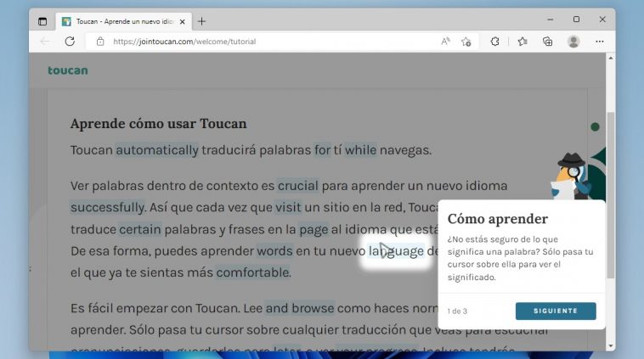Click the translated word 'crucial'
This screenshot has width=644, height=359.
297,186
